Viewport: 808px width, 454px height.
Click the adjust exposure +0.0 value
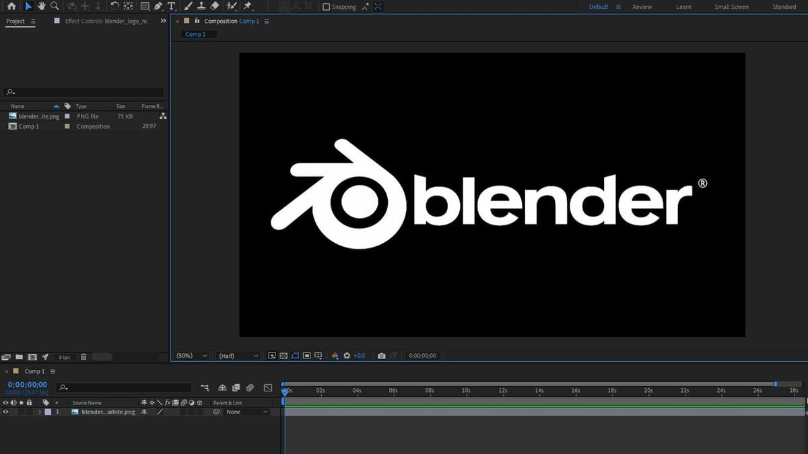tap(360, 356)
